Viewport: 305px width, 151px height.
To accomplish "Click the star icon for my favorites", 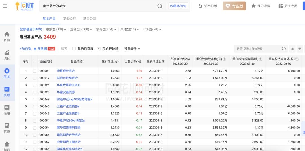I will 253,6.
